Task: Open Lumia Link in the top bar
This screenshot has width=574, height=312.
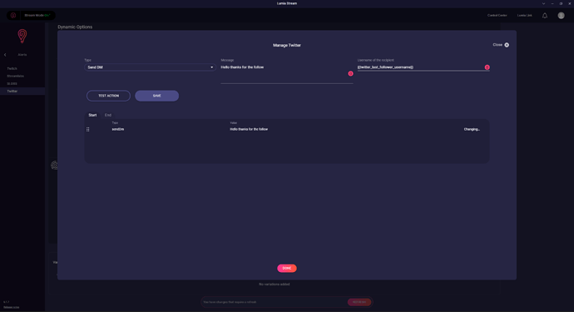Action: (525, 15)
